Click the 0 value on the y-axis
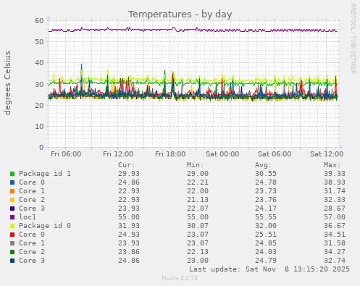The height and width of the screenshot is (286, 360). [41, 148]
